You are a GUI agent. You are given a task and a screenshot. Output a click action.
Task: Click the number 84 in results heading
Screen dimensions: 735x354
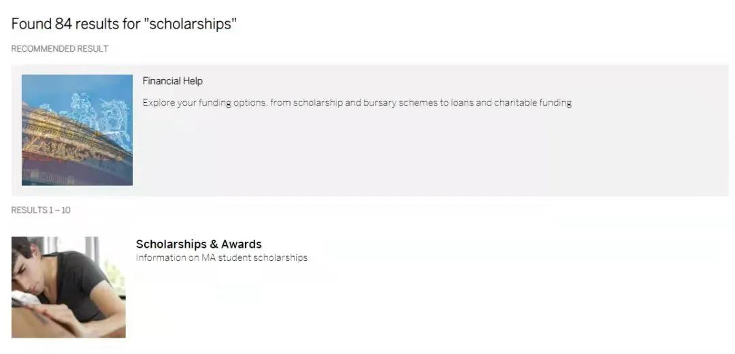(63, 24)
